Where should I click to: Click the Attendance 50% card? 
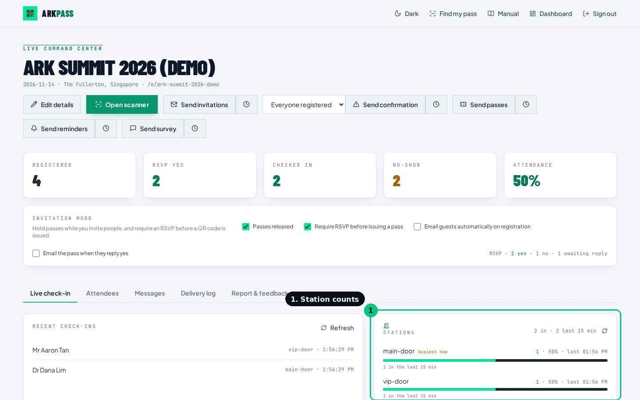560,175
